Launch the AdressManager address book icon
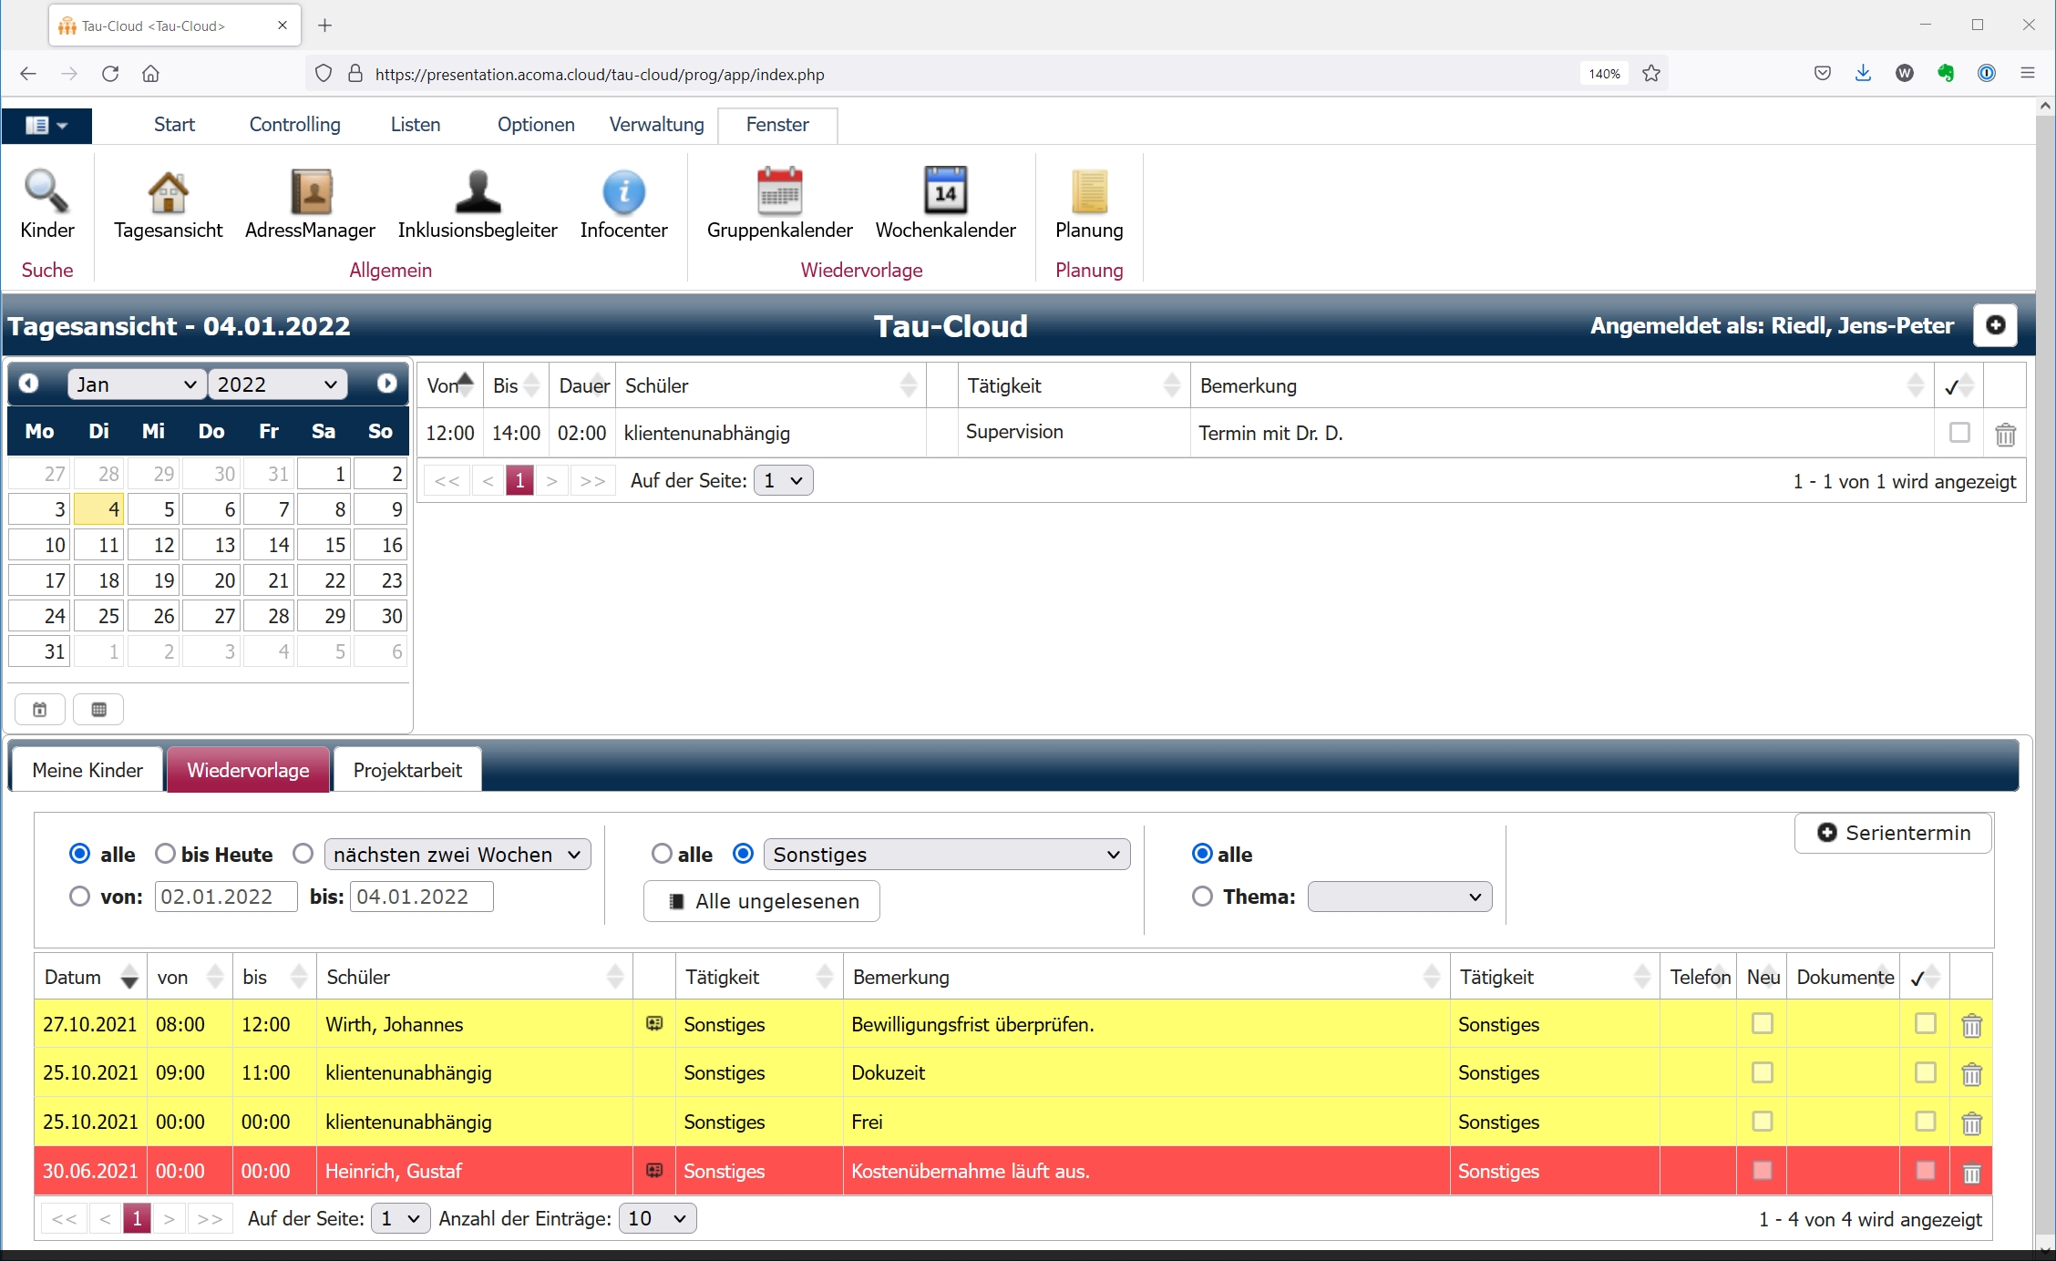2056x1261 pixels. tap(310, 192)
